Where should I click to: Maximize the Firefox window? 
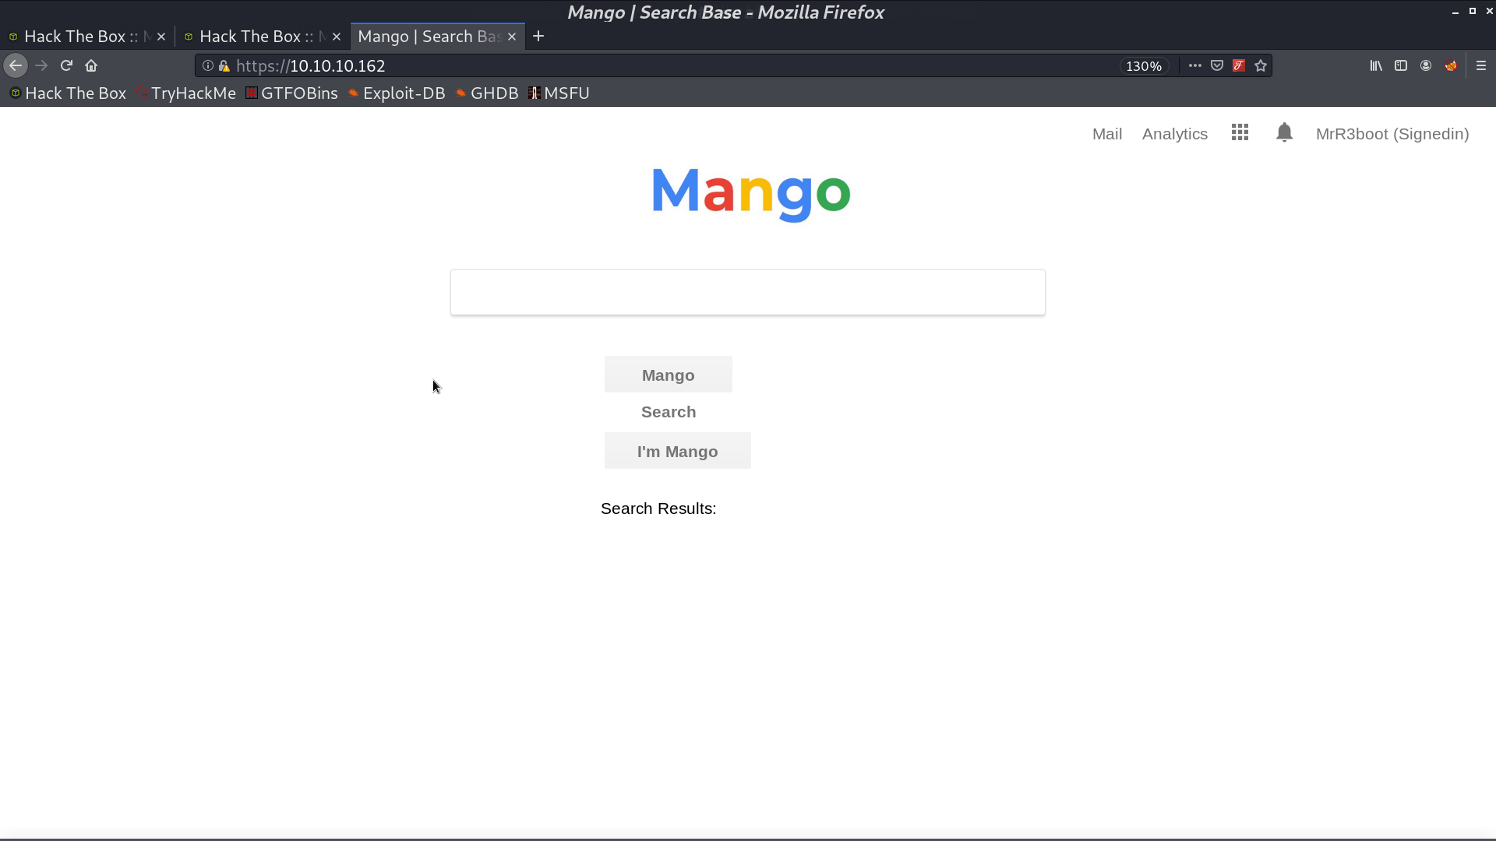pos(1473,12)
